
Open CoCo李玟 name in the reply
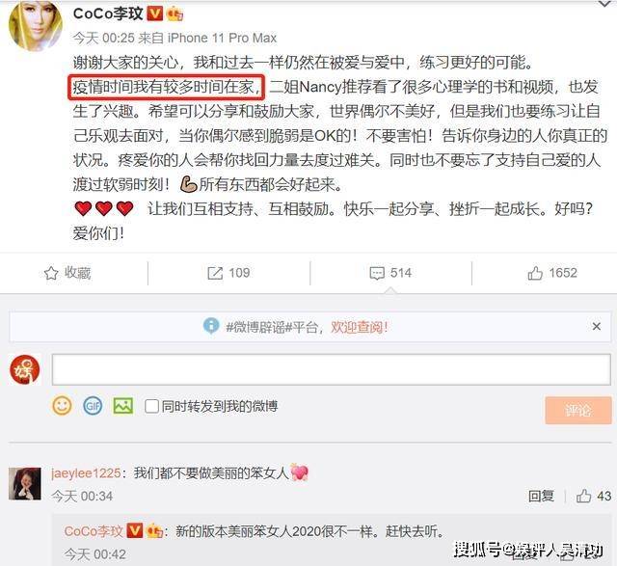94,531
